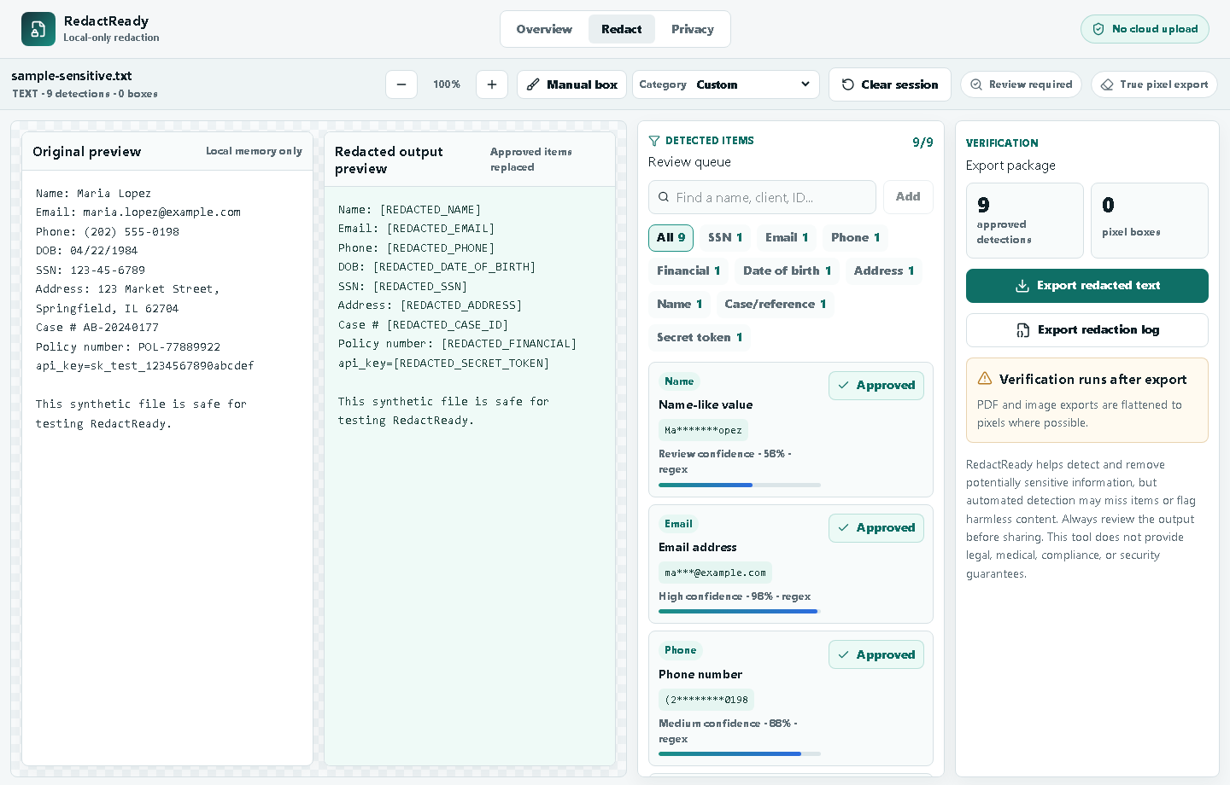The image size is (1230, 785).
Task: Filter by Name 1 chip
Action: click(x=679, y=305)
